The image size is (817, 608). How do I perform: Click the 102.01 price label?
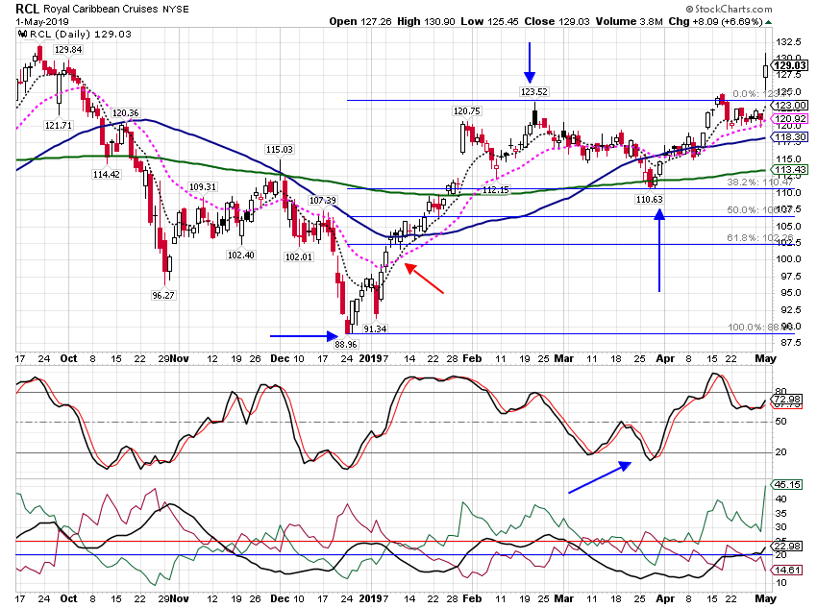tap(299, 256)
